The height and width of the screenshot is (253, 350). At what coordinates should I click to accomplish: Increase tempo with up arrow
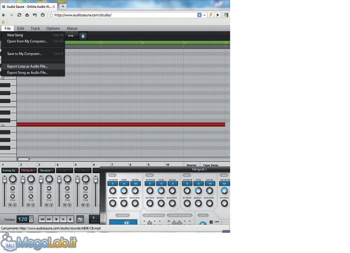click(31, 217)
